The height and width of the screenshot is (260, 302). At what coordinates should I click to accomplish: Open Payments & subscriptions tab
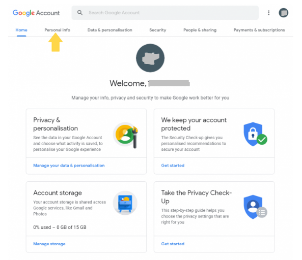[x=259, y=30]
